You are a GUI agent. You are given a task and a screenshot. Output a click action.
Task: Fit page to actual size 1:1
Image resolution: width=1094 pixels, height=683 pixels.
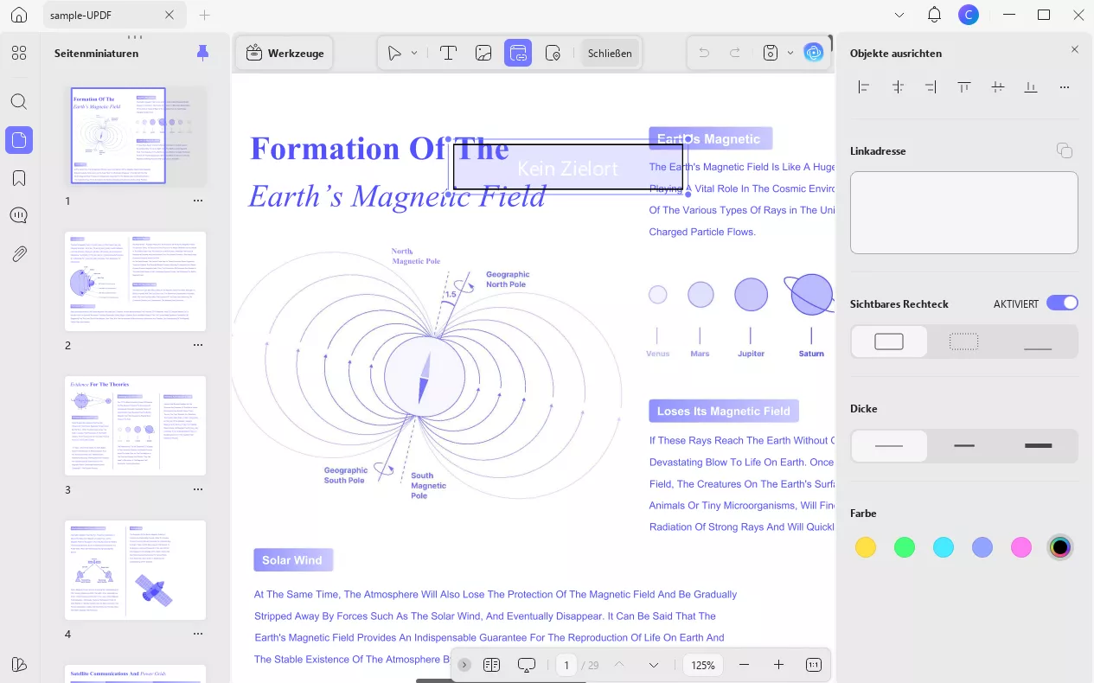tap(813, 665)
